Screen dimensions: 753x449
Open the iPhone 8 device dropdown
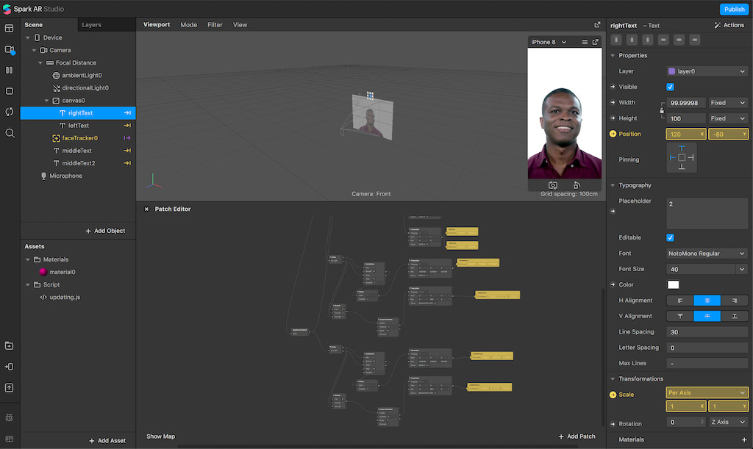click(549, 42)
